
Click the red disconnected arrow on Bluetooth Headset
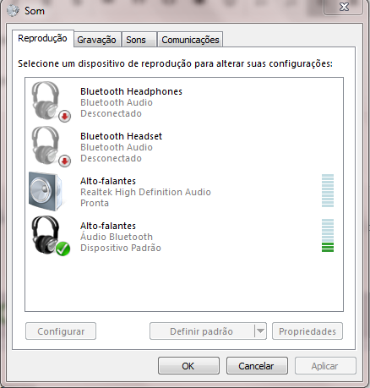coord(65,161)
